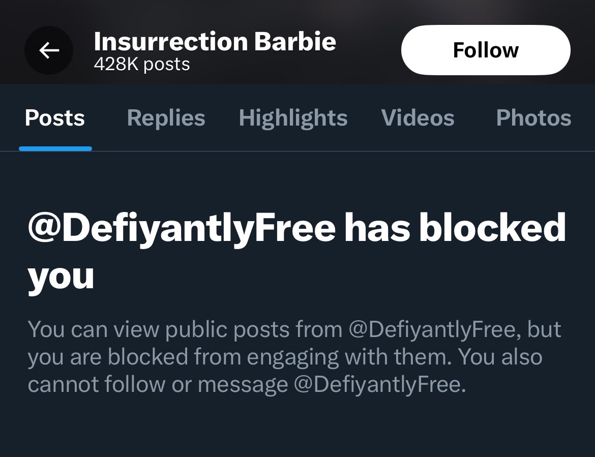Click @DefiyantlyFree in the bold heading
595x457 pixels.
(x=182, y=228)
